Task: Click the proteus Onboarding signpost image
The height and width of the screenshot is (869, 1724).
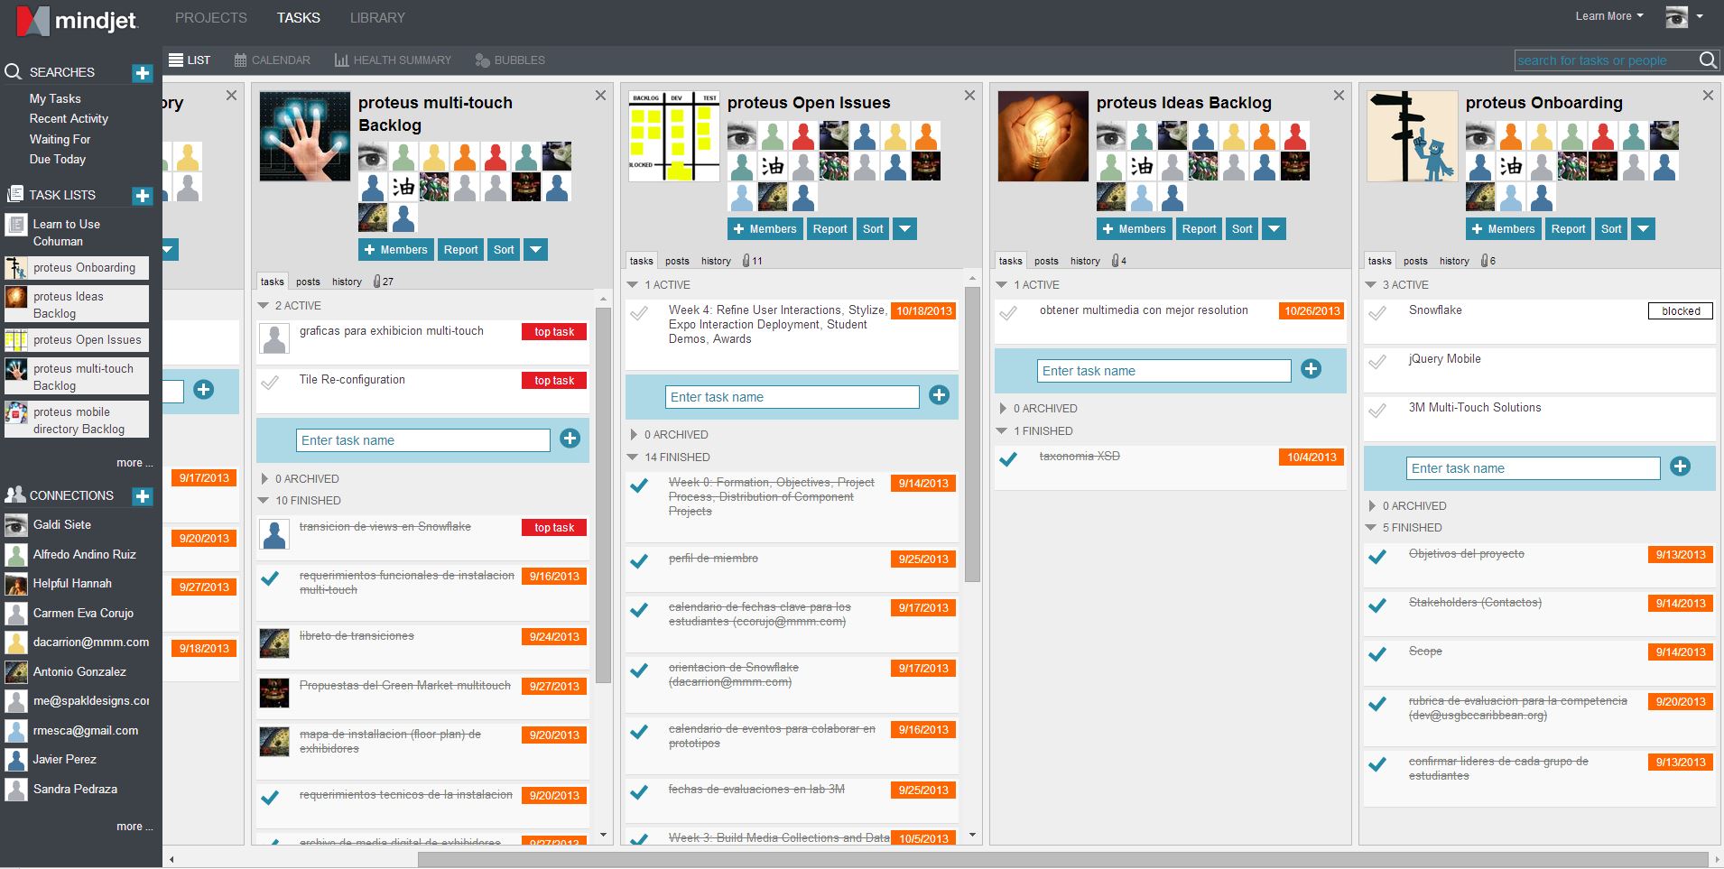Action: click(x=1412, y=136)
